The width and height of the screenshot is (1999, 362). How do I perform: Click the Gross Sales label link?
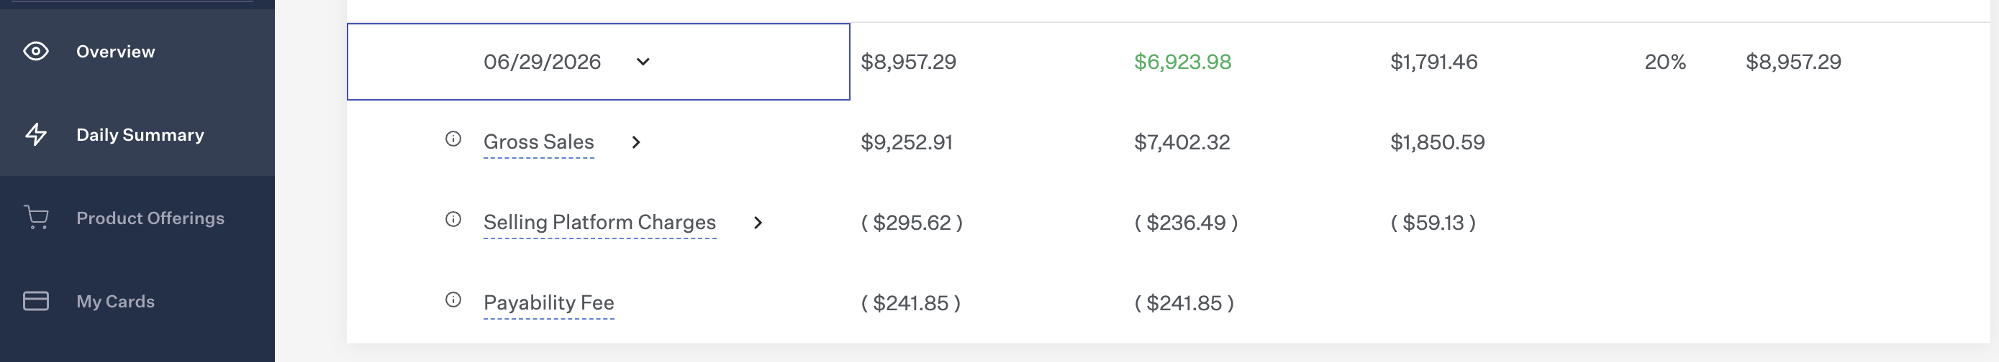tap(538, 141)
